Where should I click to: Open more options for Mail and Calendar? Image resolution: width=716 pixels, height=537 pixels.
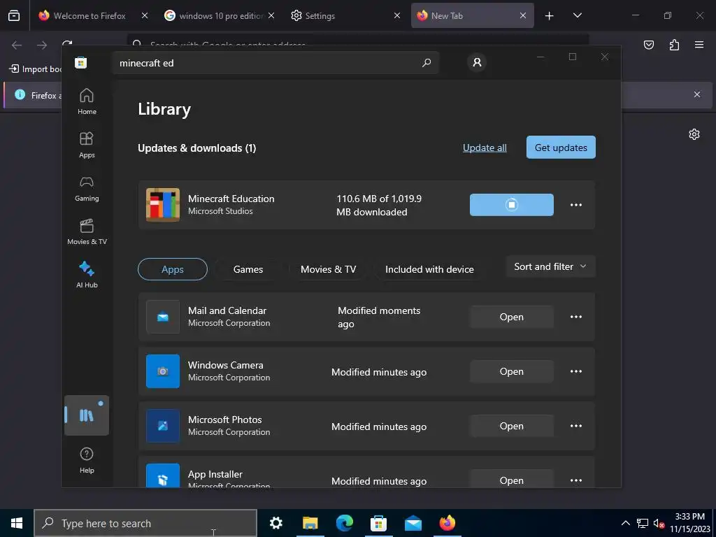pyautogui.click(x=576, y=317)
